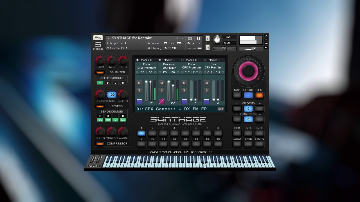Image resolution: width=360 pixels, height=202 pixels.
Task: Click the LFX function icon
Action: coord(259,95)
